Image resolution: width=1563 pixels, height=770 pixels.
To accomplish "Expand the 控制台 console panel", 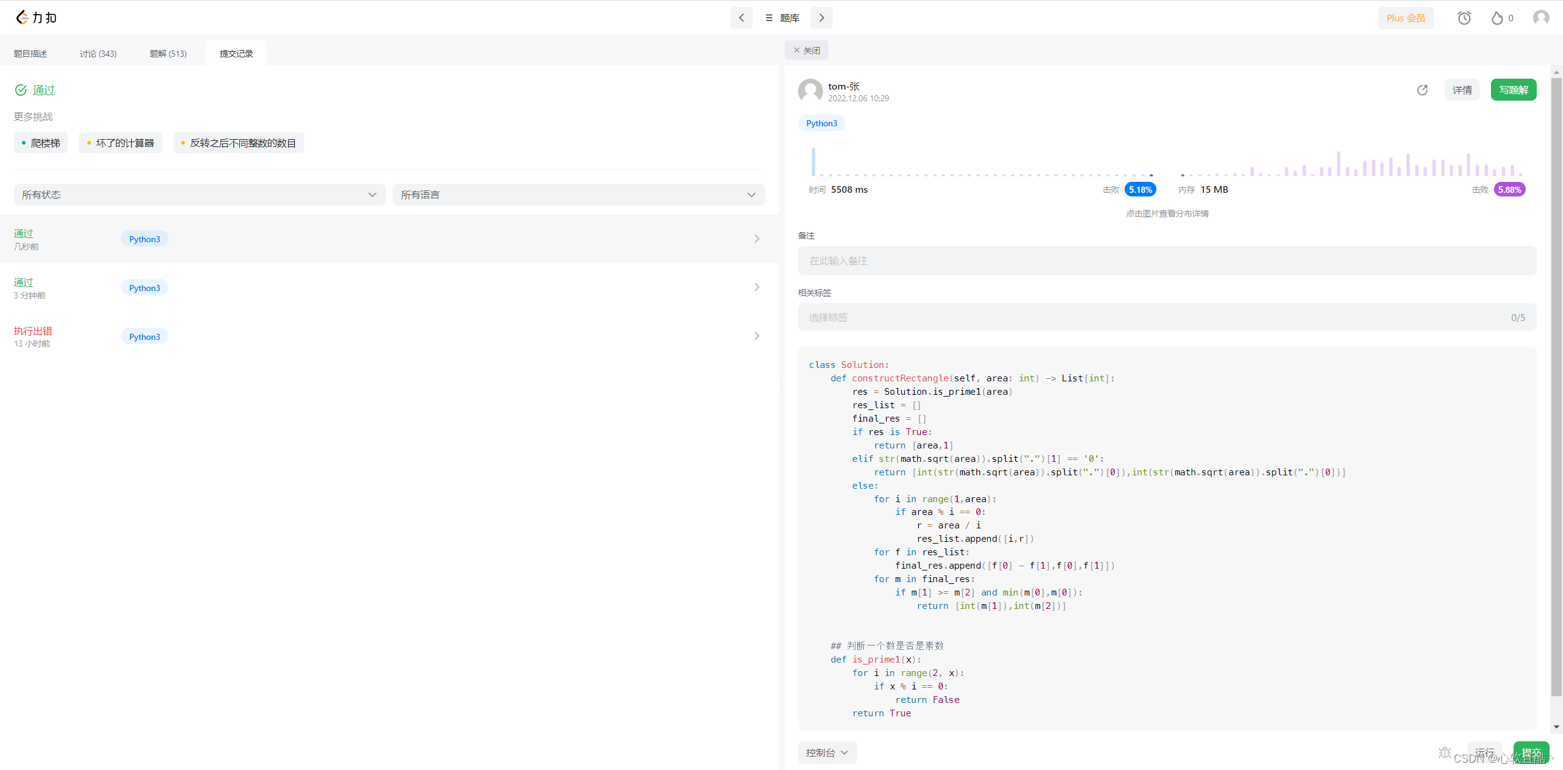I will coord(827,752).
